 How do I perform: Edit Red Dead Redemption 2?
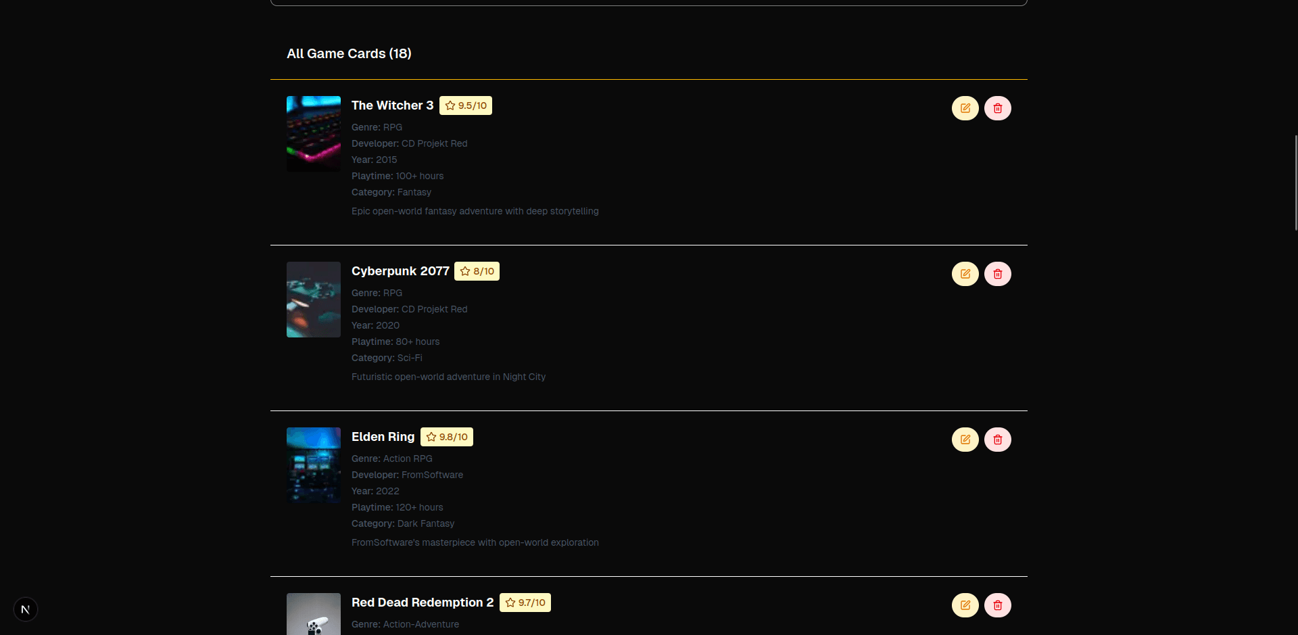pyautogui.click(x=965, y=605)
